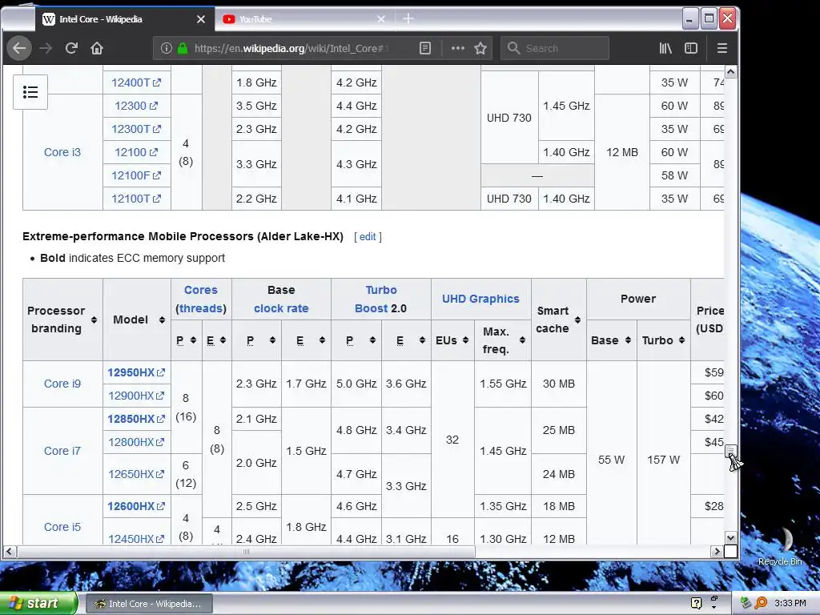Reload the current Wikipedia page
The image size is (820, 615).
pyautogui.click(x=71, y=48)
